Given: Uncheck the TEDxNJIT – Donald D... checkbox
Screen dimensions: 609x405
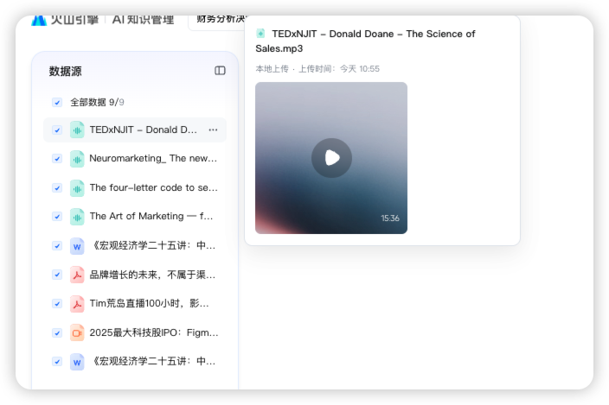Looking at the screenshot, I should pos(57,130).
